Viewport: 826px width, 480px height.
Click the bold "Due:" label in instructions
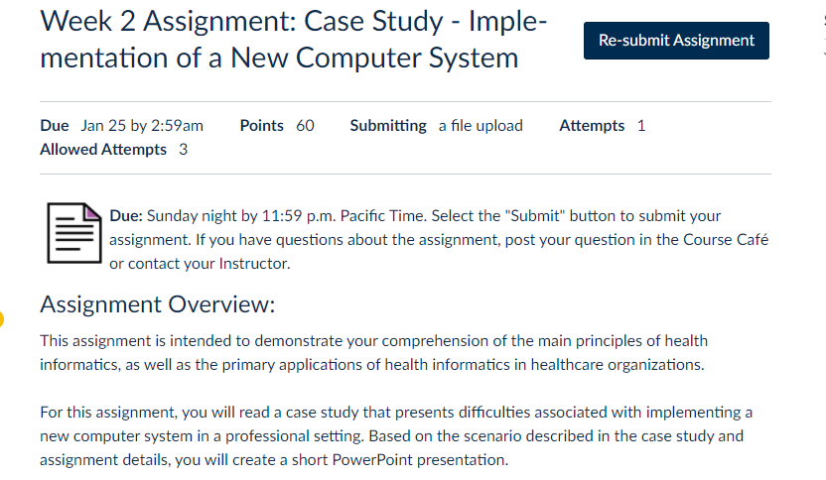pyautogui.click(x=126, y=216)
